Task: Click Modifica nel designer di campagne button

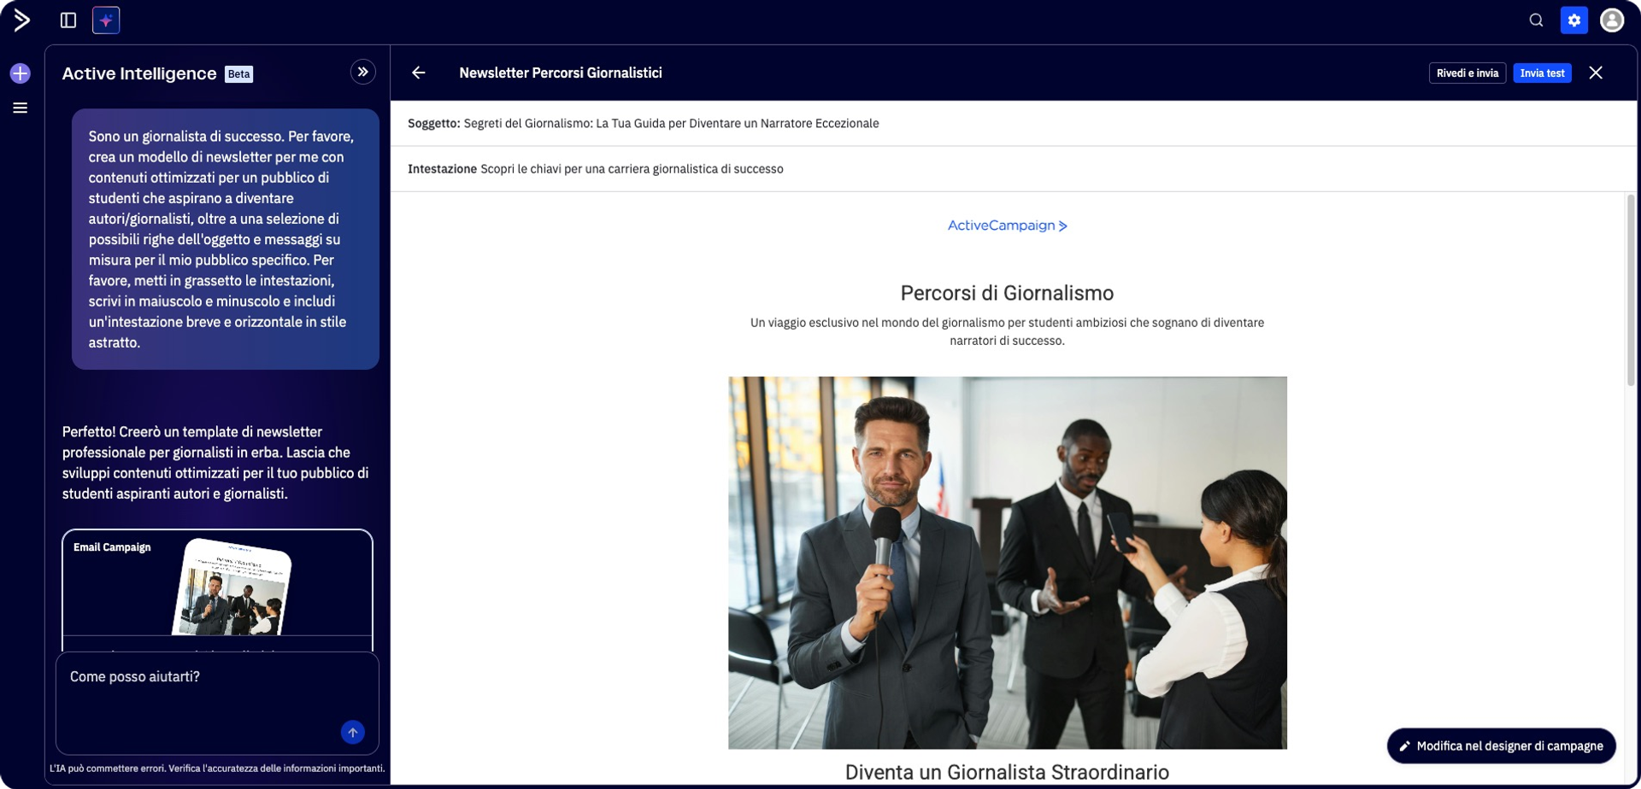Action: (x=1501, y=745)
